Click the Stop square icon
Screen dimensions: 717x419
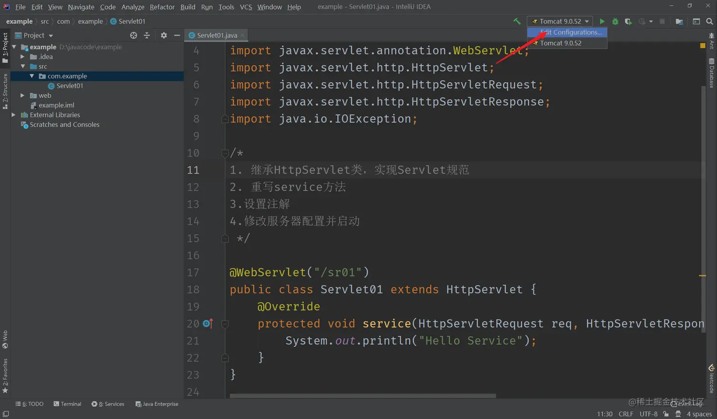[662, 21]
